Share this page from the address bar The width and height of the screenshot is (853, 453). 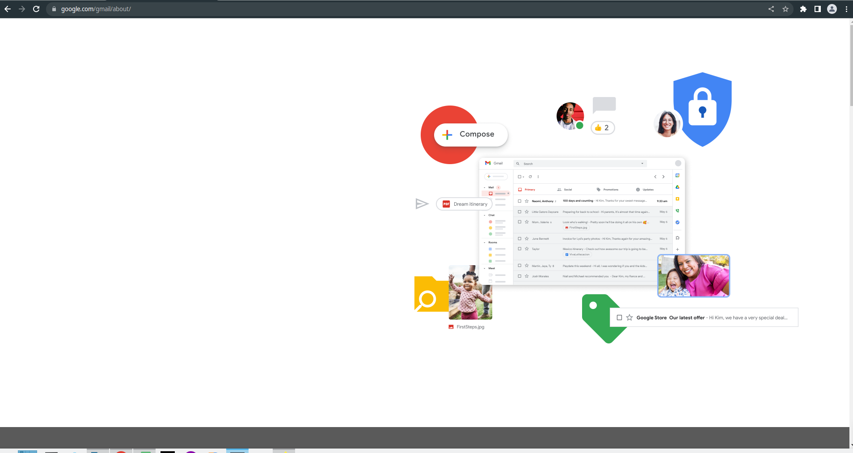point(771,9)
